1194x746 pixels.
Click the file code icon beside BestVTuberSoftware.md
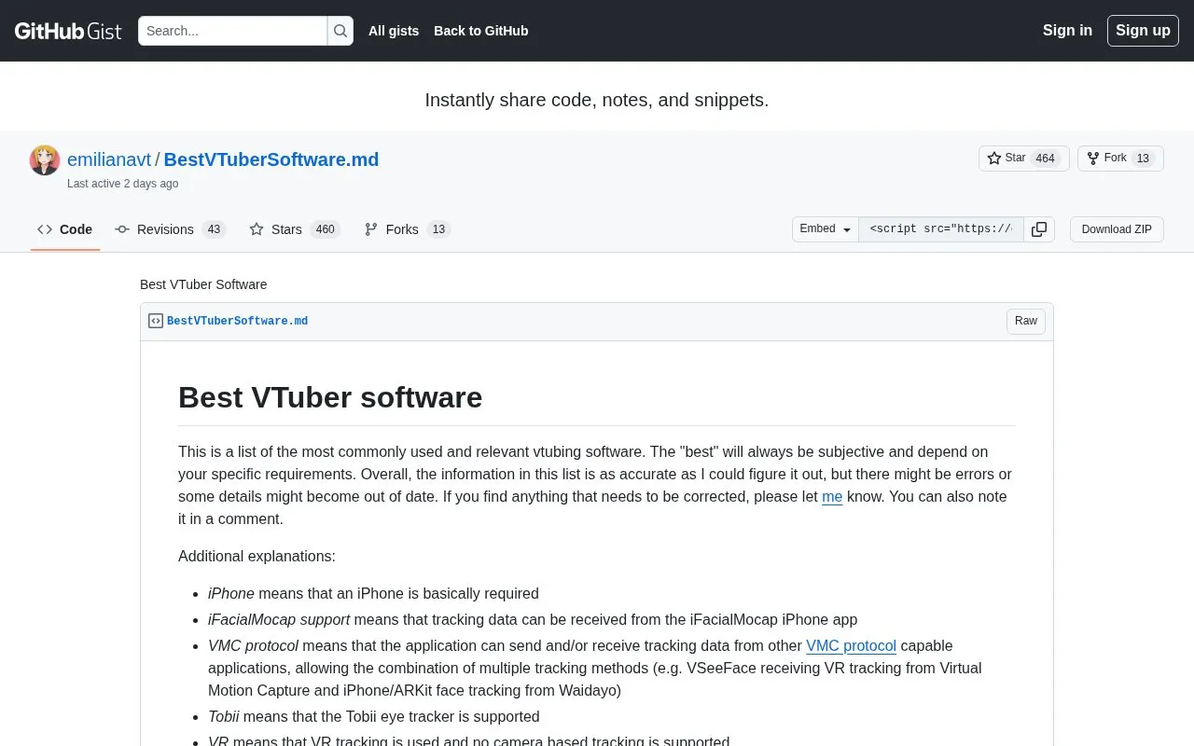[x=156, y=321]
